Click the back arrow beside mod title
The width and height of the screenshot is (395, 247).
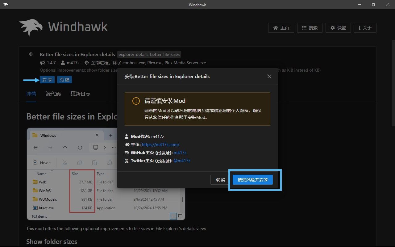[x=31, y=54]
